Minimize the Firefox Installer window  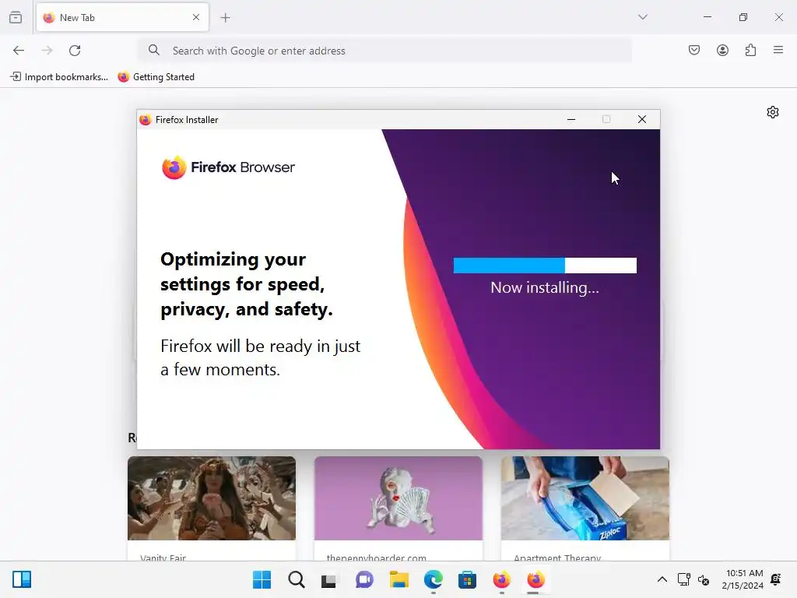click(x=571, y=119)
